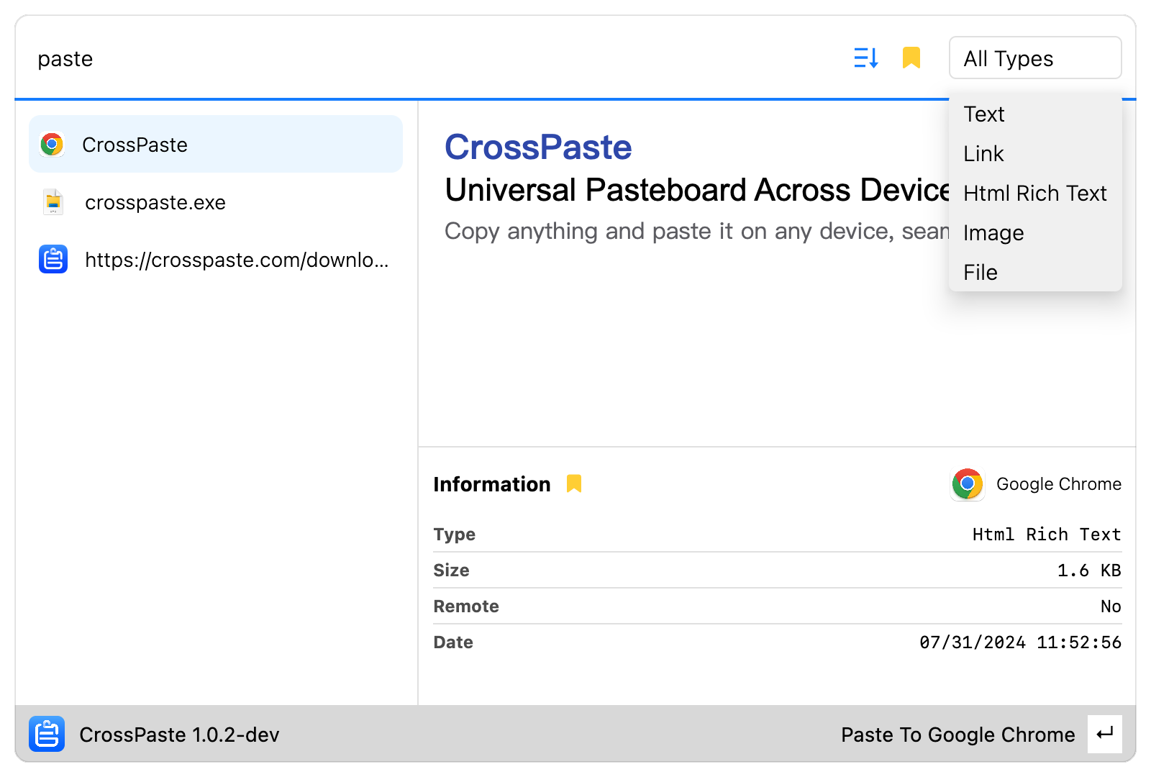
Task: Click the Type row label
Action: coord(454,535)
